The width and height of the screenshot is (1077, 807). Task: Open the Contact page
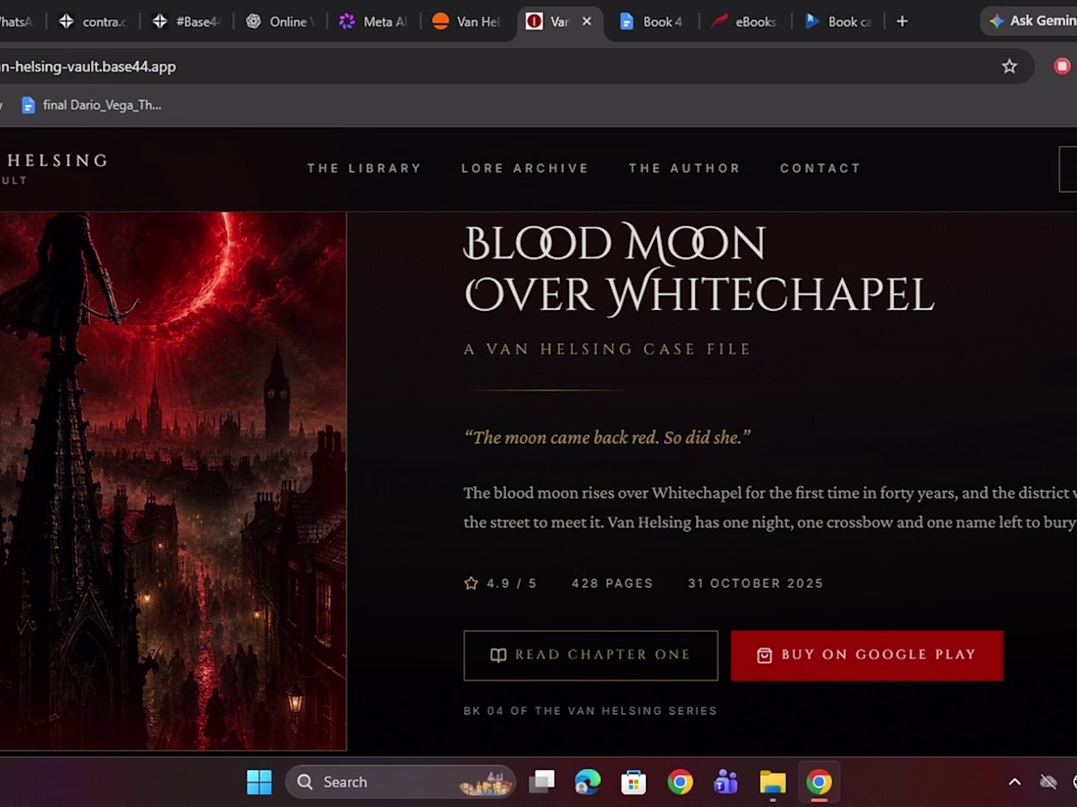pyautogui.click(x=820, y=168)
